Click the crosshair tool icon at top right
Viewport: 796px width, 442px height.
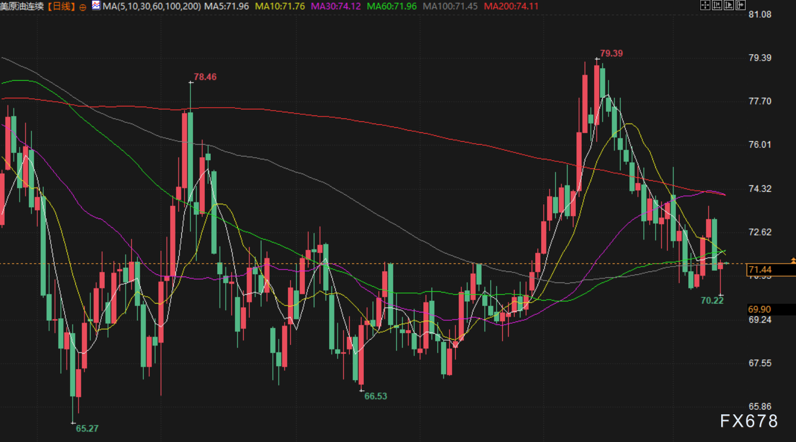(x=705, y=6)
